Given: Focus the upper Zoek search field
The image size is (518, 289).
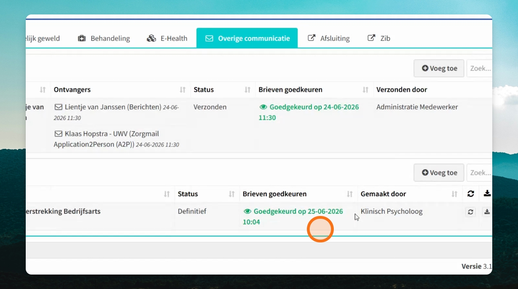Looking at the screenshot, I should 479,68.
